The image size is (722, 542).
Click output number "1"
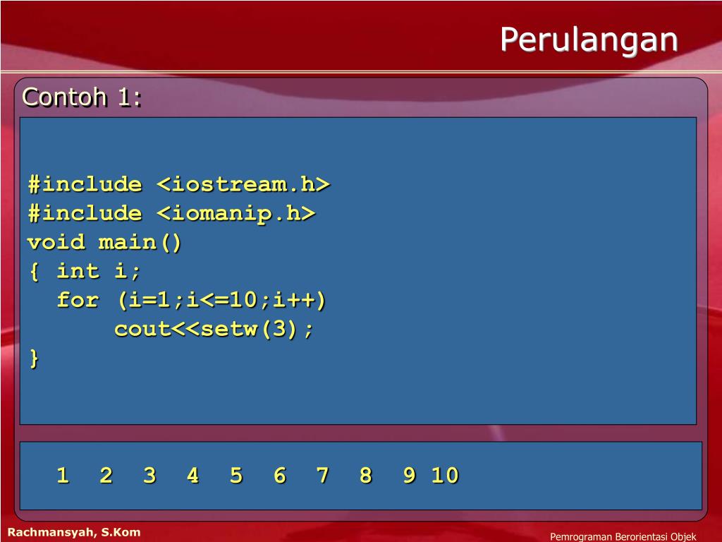(63, 475)
